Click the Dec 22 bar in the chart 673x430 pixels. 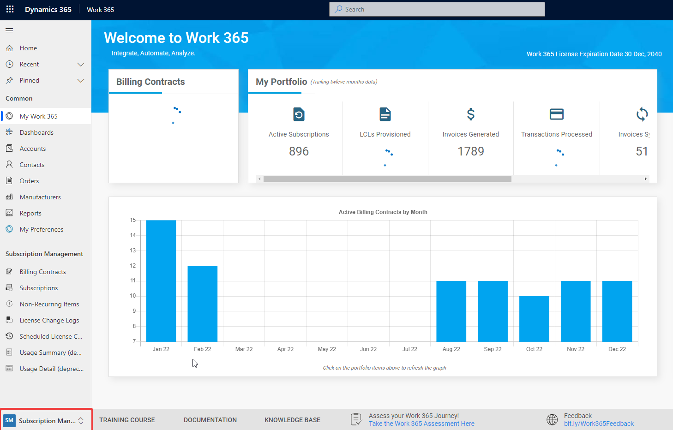pyautogui.click(x=617, y=311)
